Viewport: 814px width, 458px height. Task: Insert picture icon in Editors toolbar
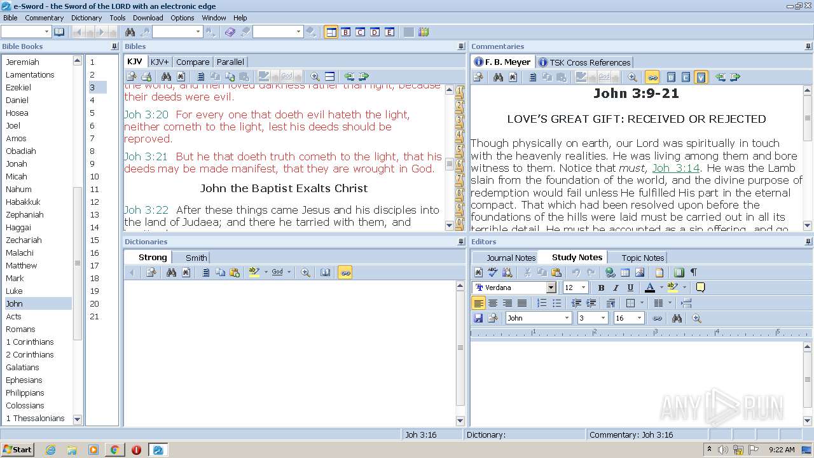pos(640,272)
